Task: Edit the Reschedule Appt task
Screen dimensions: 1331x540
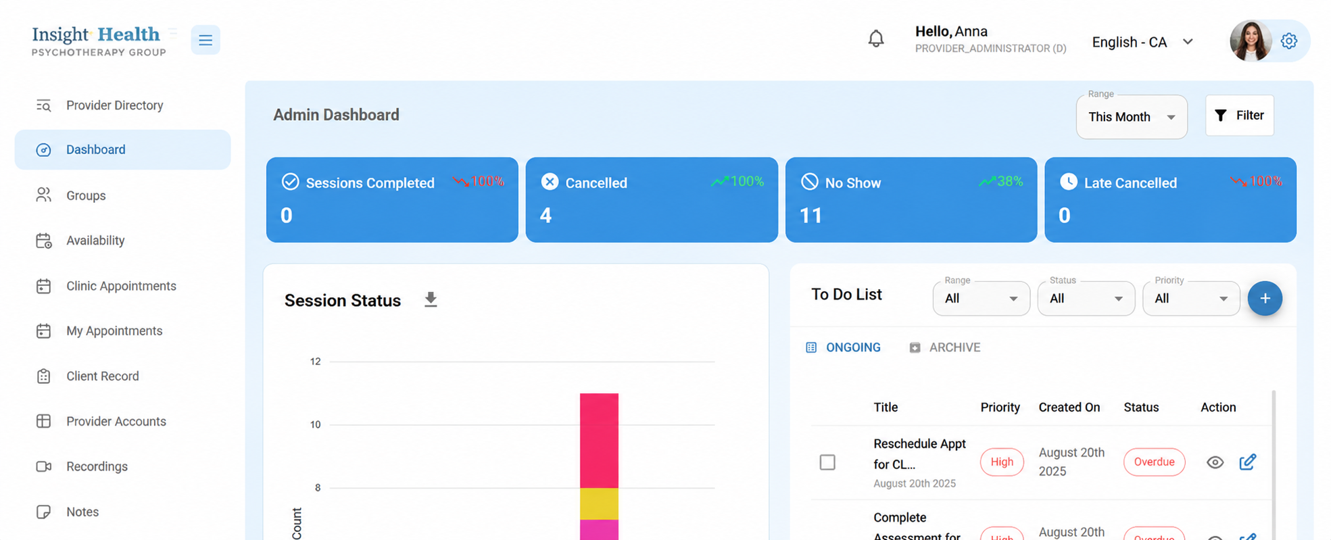Action: [x=1248, y=462]
